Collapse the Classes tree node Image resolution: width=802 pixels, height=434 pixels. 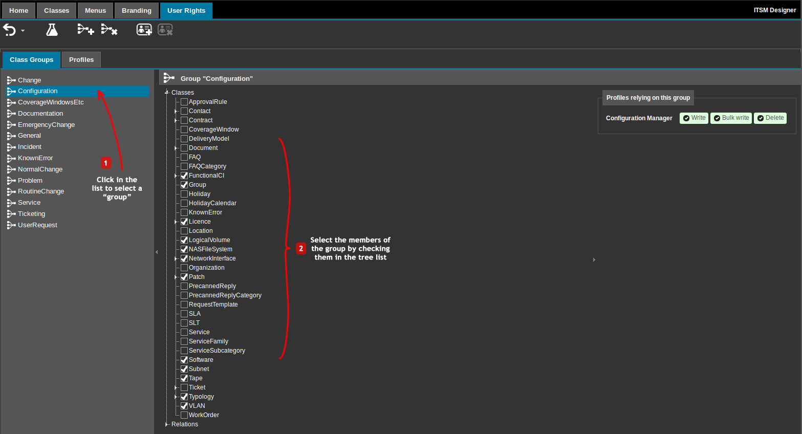[x=167, y=93]
